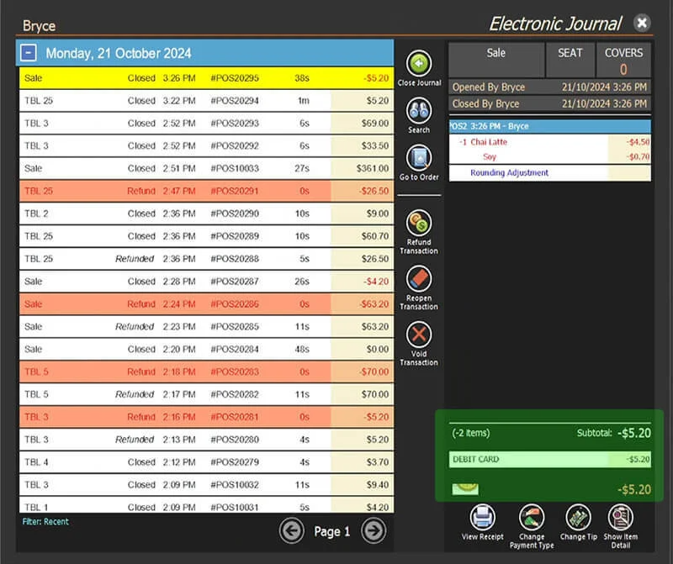This screenshot has height=564, width=673.
Task: Select the Chai Latte line item
Action: tap(550, 142)
